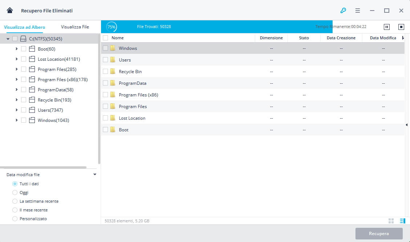Click the blue scan progress bar
Image resolution: width=410 pixels, height=242 pixels.
[217, 27]
